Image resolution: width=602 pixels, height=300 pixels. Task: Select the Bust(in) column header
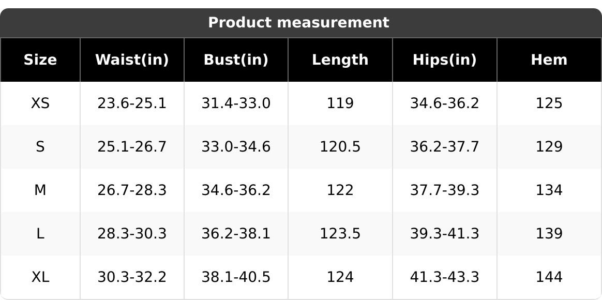pos(236,60)
